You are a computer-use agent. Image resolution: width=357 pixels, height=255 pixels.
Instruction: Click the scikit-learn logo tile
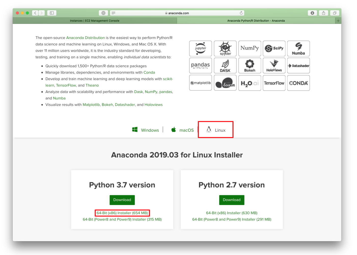point(225,83)
